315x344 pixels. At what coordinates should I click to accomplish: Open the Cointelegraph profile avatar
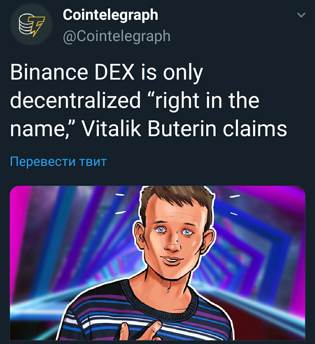pyautogui.click(x=31, y=24)
